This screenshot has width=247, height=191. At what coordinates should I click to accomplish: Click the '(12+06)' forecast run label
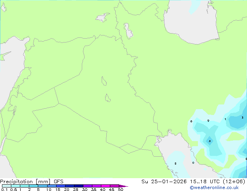234,182
